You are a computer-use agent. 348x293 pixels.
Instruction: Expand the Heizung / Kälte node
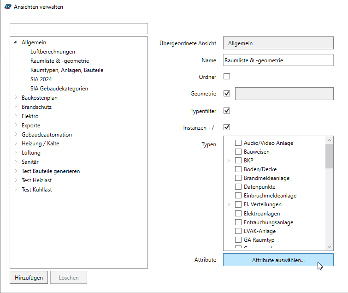click(x=16, y=144)
